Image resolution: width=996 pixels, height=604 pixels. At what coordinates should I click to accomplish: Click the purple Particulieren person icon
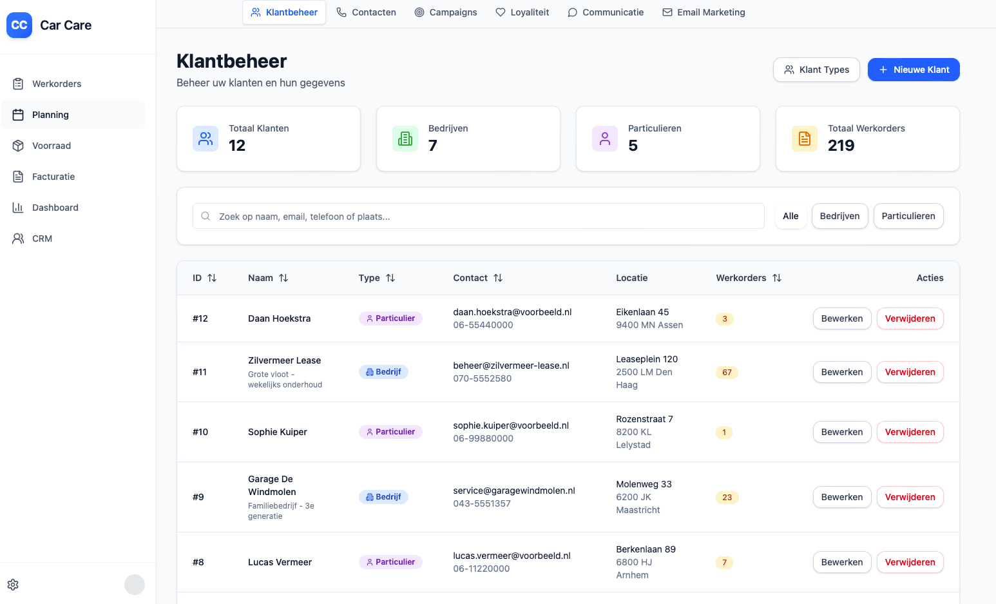605,139
